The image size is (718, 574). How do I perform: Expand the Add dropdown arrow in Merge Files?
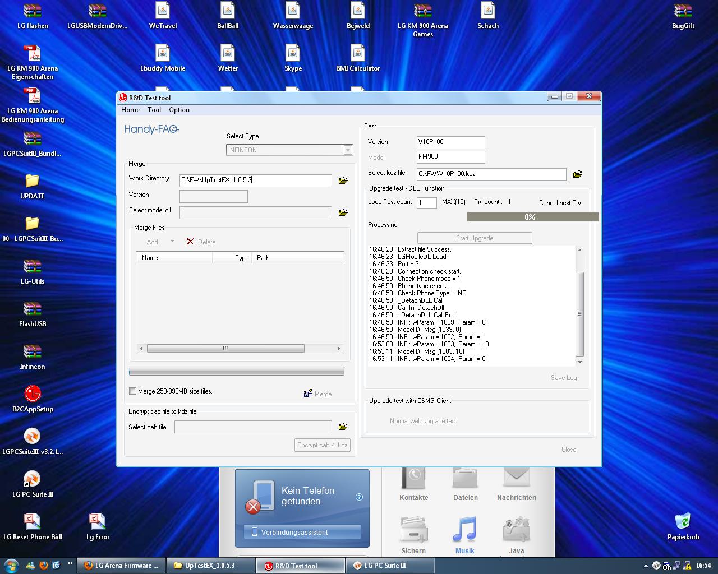click(x=172, y=242)
